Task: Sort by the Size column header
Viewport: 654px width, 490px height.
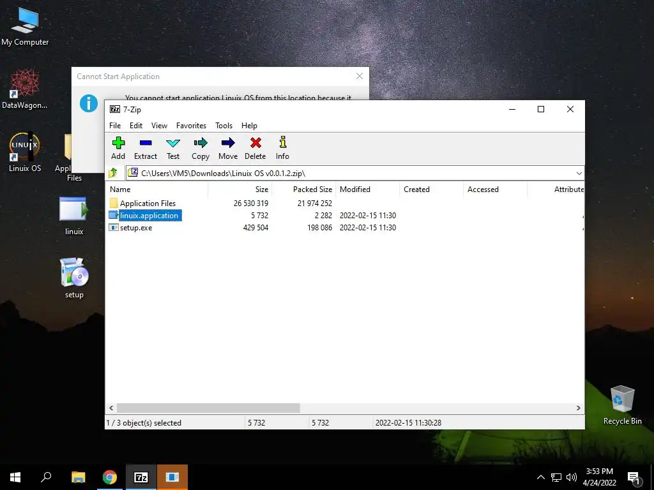Action: pos(240,189)
